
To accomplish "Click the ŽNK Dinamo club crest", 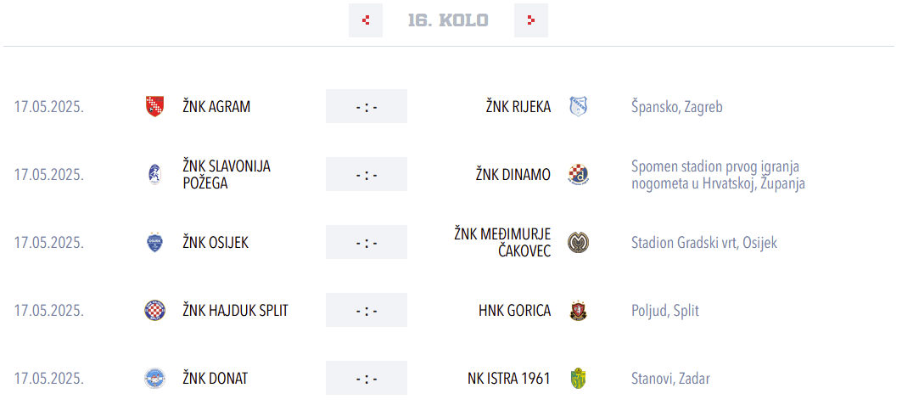I will [578, 175].
